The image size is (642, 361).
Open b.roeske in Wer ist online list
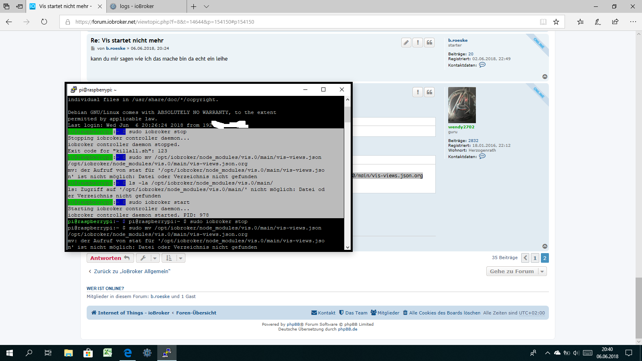pos(160,296)
